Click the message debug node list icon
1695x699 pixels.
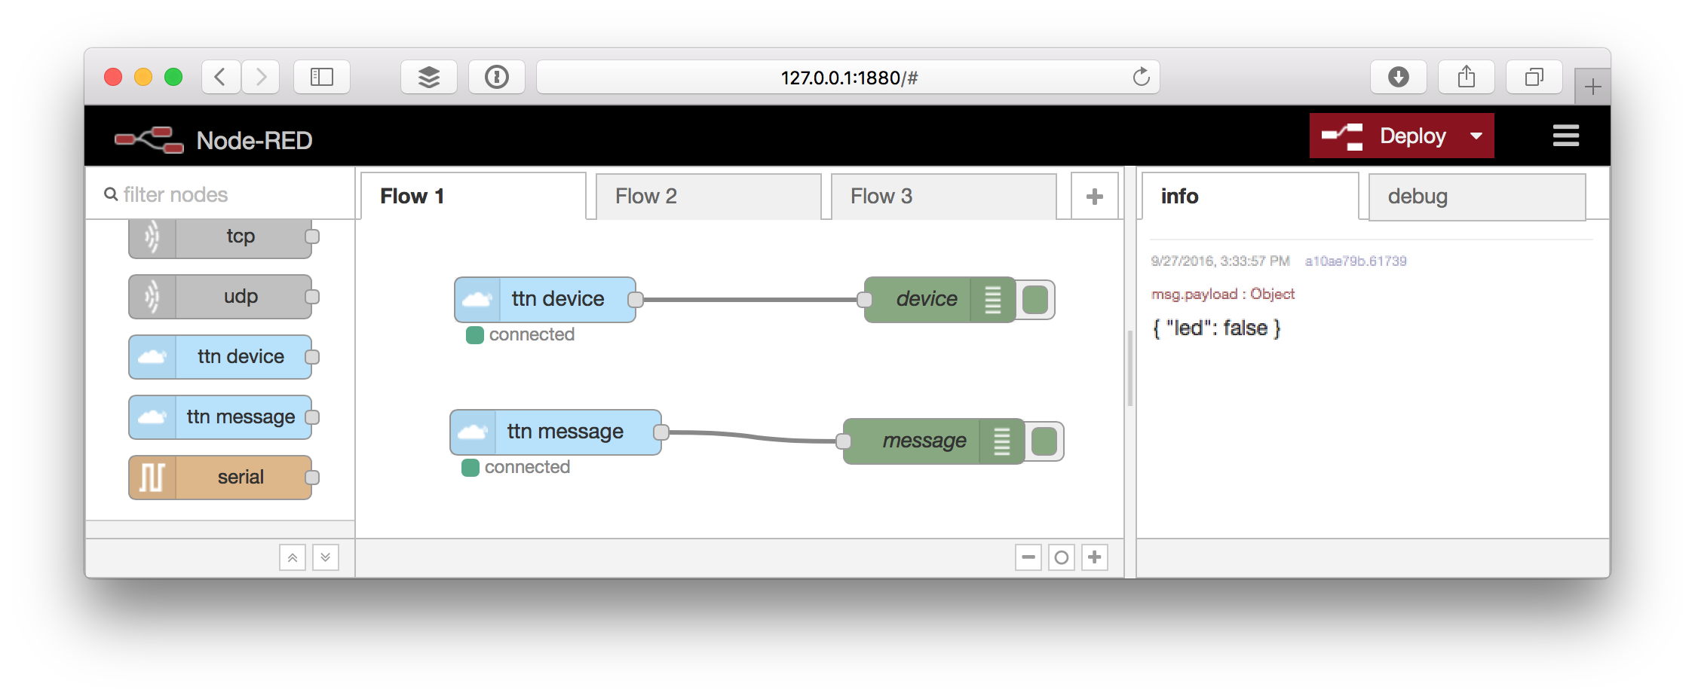tap(1002, 441)
